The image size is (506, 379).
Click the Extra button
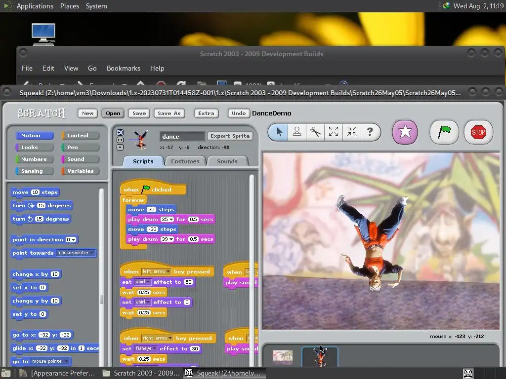[206, 113]
